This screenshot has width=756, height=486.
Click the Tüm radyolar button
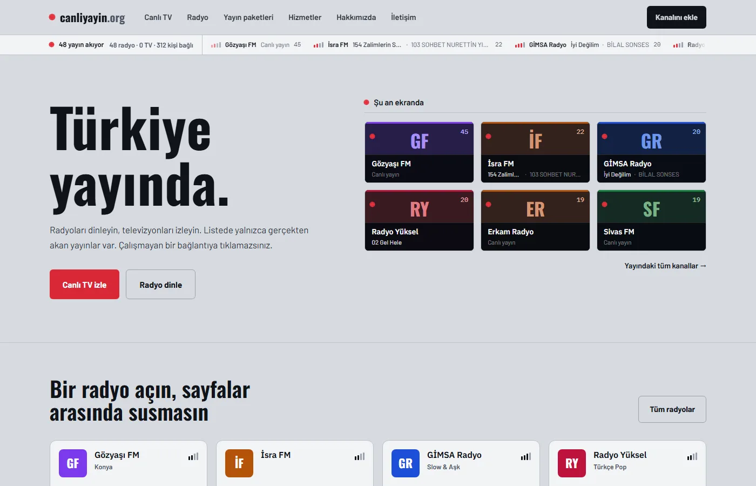coord(672,409)
